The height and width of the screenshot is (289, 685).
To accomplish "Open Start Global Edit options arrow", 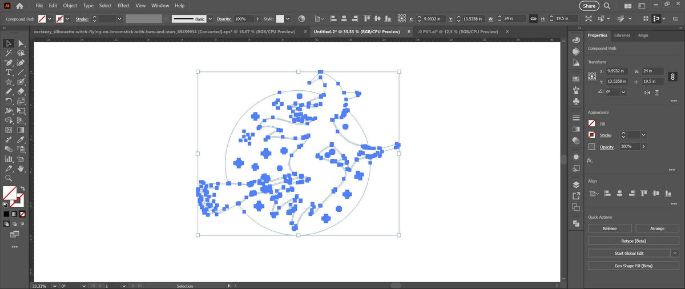I will point(675,252).
